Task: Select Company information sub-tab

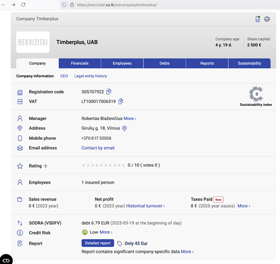Action: tap(35, 76)
